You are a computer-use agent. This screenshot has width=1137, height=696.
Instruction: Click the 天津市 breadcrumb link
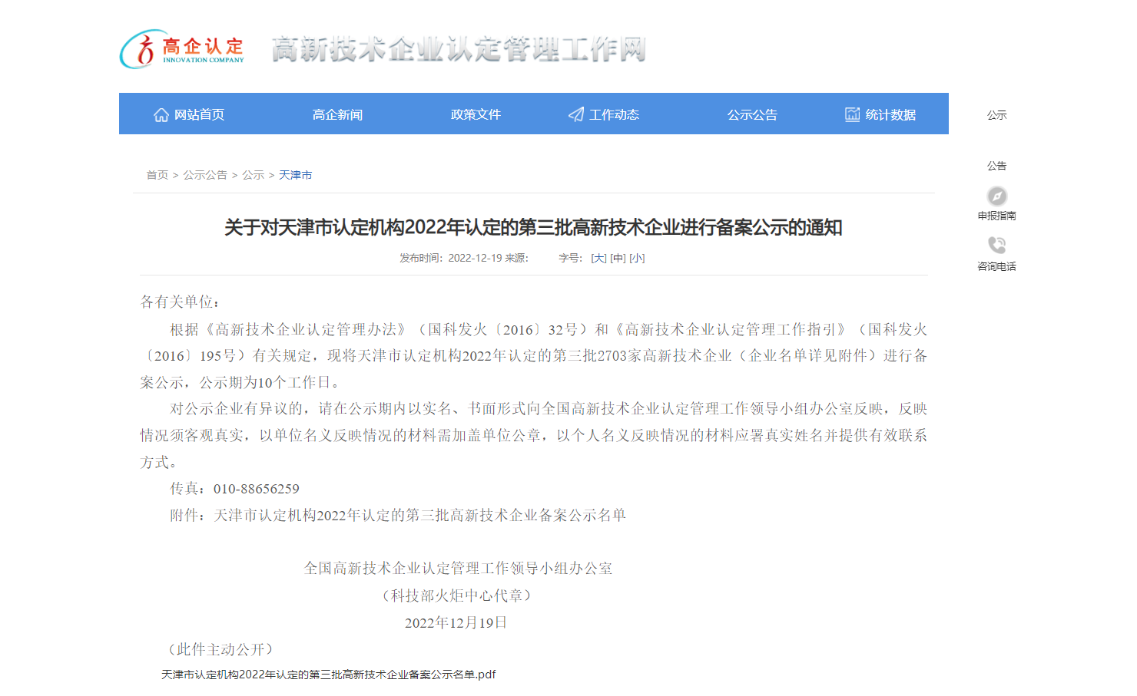point(296,175)
